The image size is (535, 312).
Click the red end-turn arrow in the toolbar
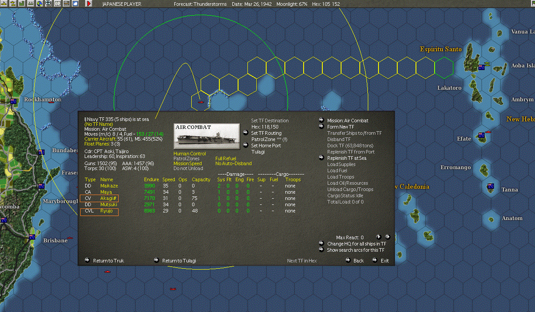click(88, 4)
